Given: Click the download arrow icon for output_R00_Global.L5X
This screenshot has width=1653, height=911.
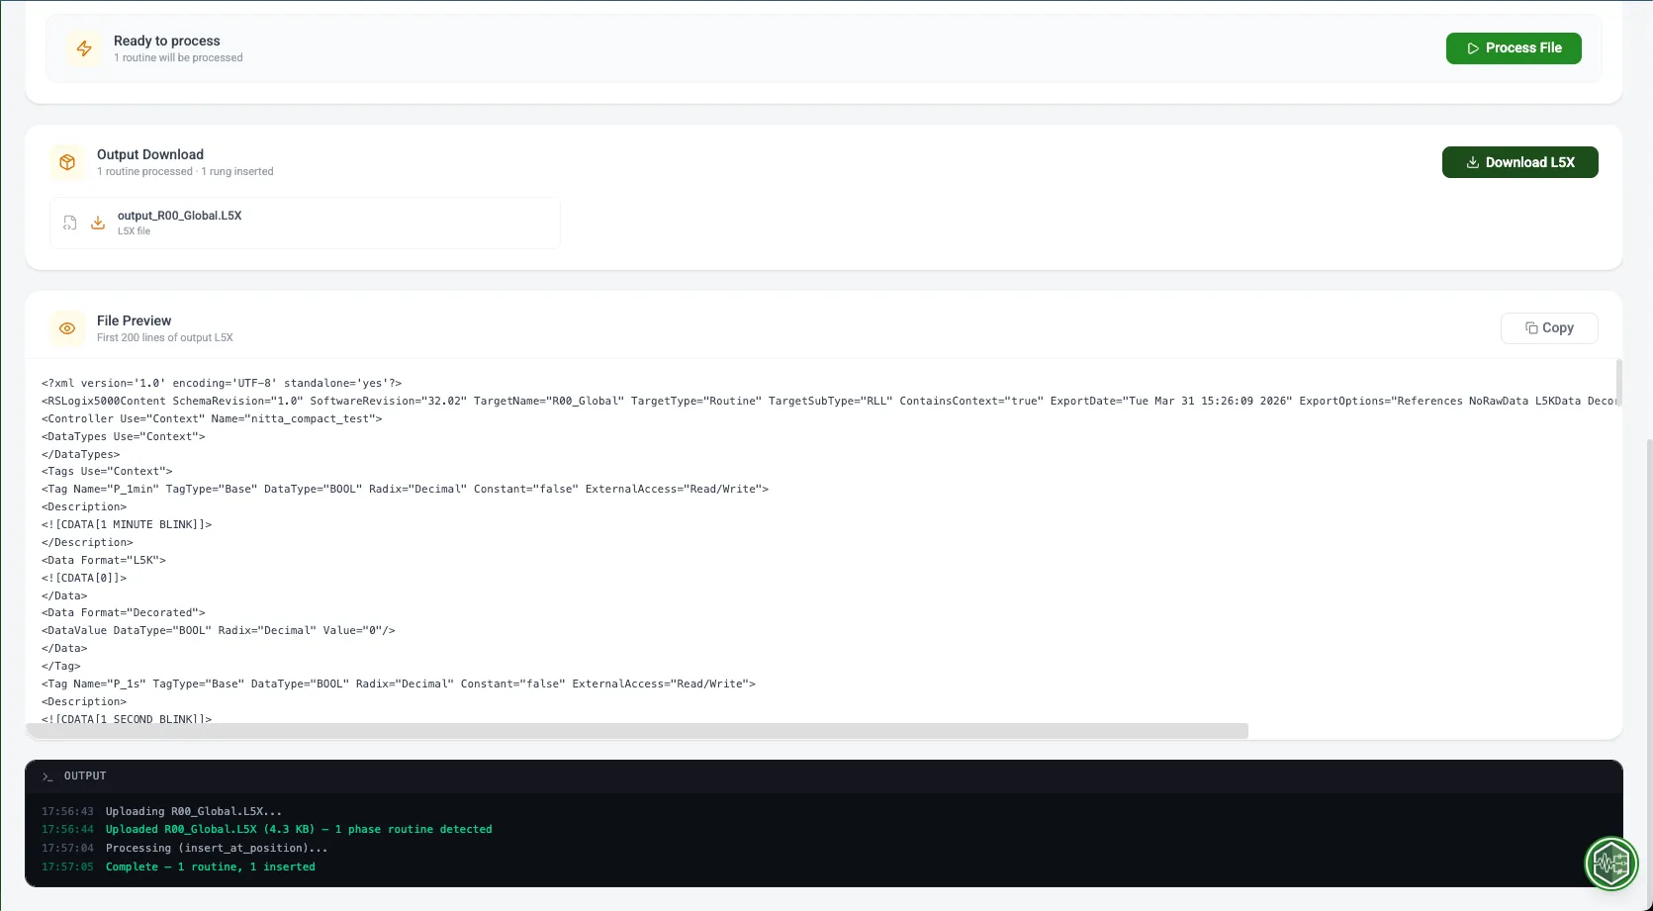Looking at the screenshot, I should tap(98, 223).
